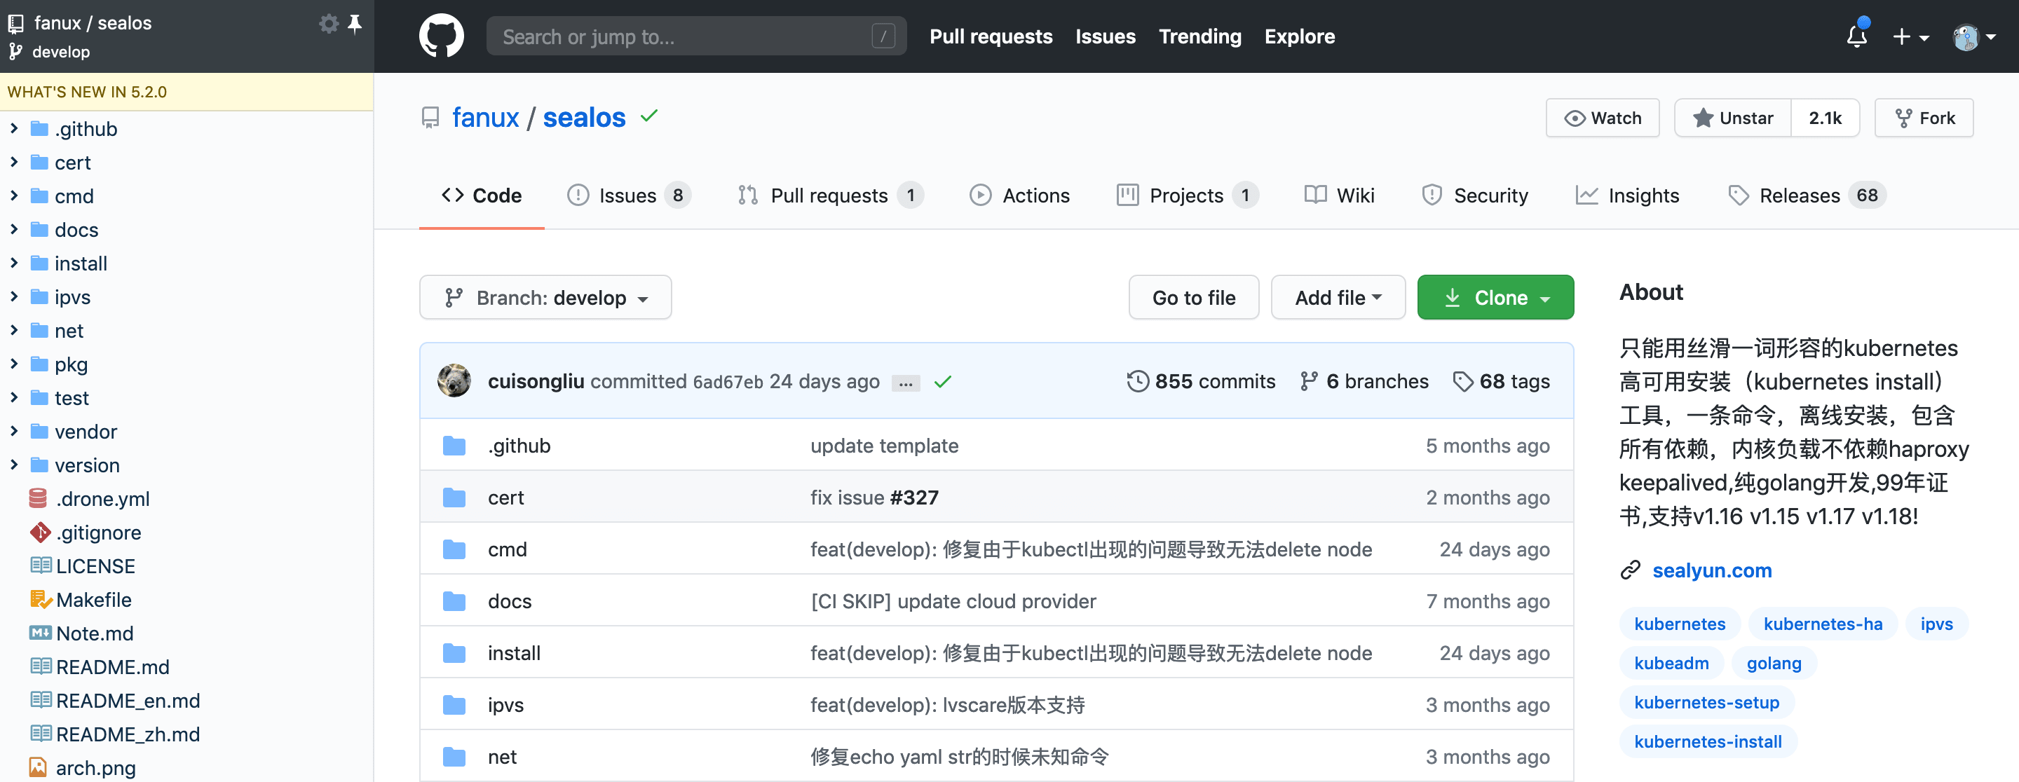Image resolution: width=2019 pixels, height=782 pixels.
Task: Click .gitignore git icon in sidebar
Action: (x=39, y=532)
